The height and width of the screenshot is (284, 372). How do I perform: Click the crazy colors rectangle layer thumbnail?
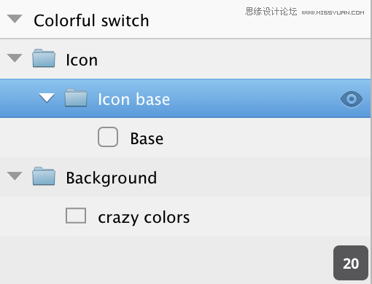coord(76,216)
